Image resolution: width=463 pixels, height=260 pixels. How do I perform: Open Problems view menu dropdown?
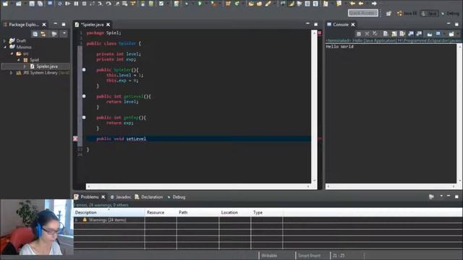(441, 196)
